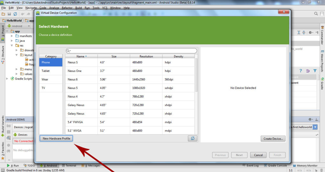
Task: Open the Terminal tool window
Action: [x=69, y=166]
